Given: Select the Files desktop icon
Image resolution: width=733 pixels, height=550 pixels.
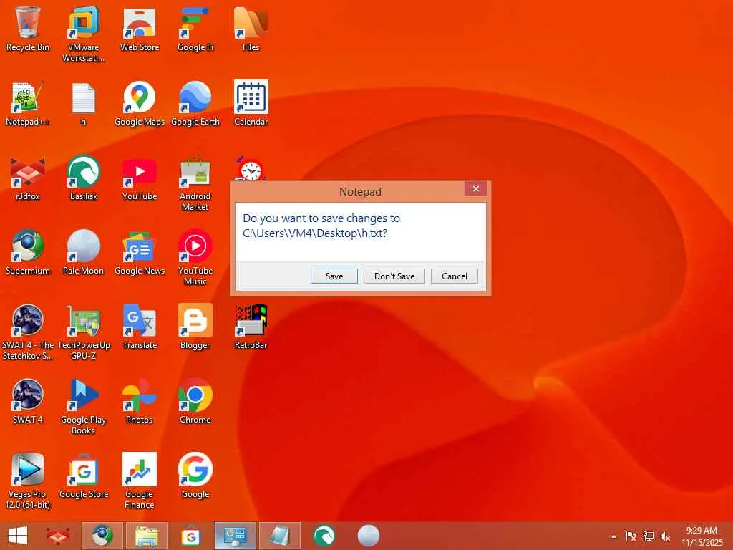Looking at the screenshot, I should tap(251, 29).
